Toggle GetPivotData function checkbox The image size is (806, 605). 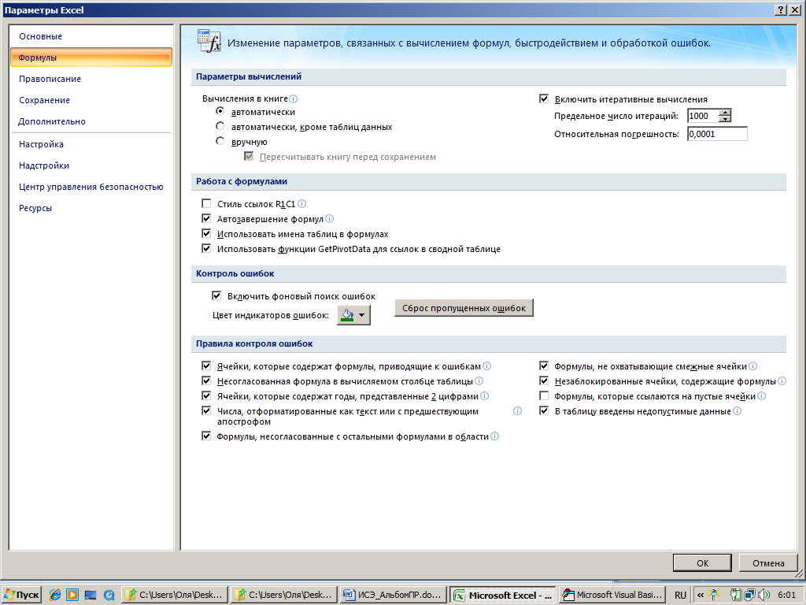(206, 248)
